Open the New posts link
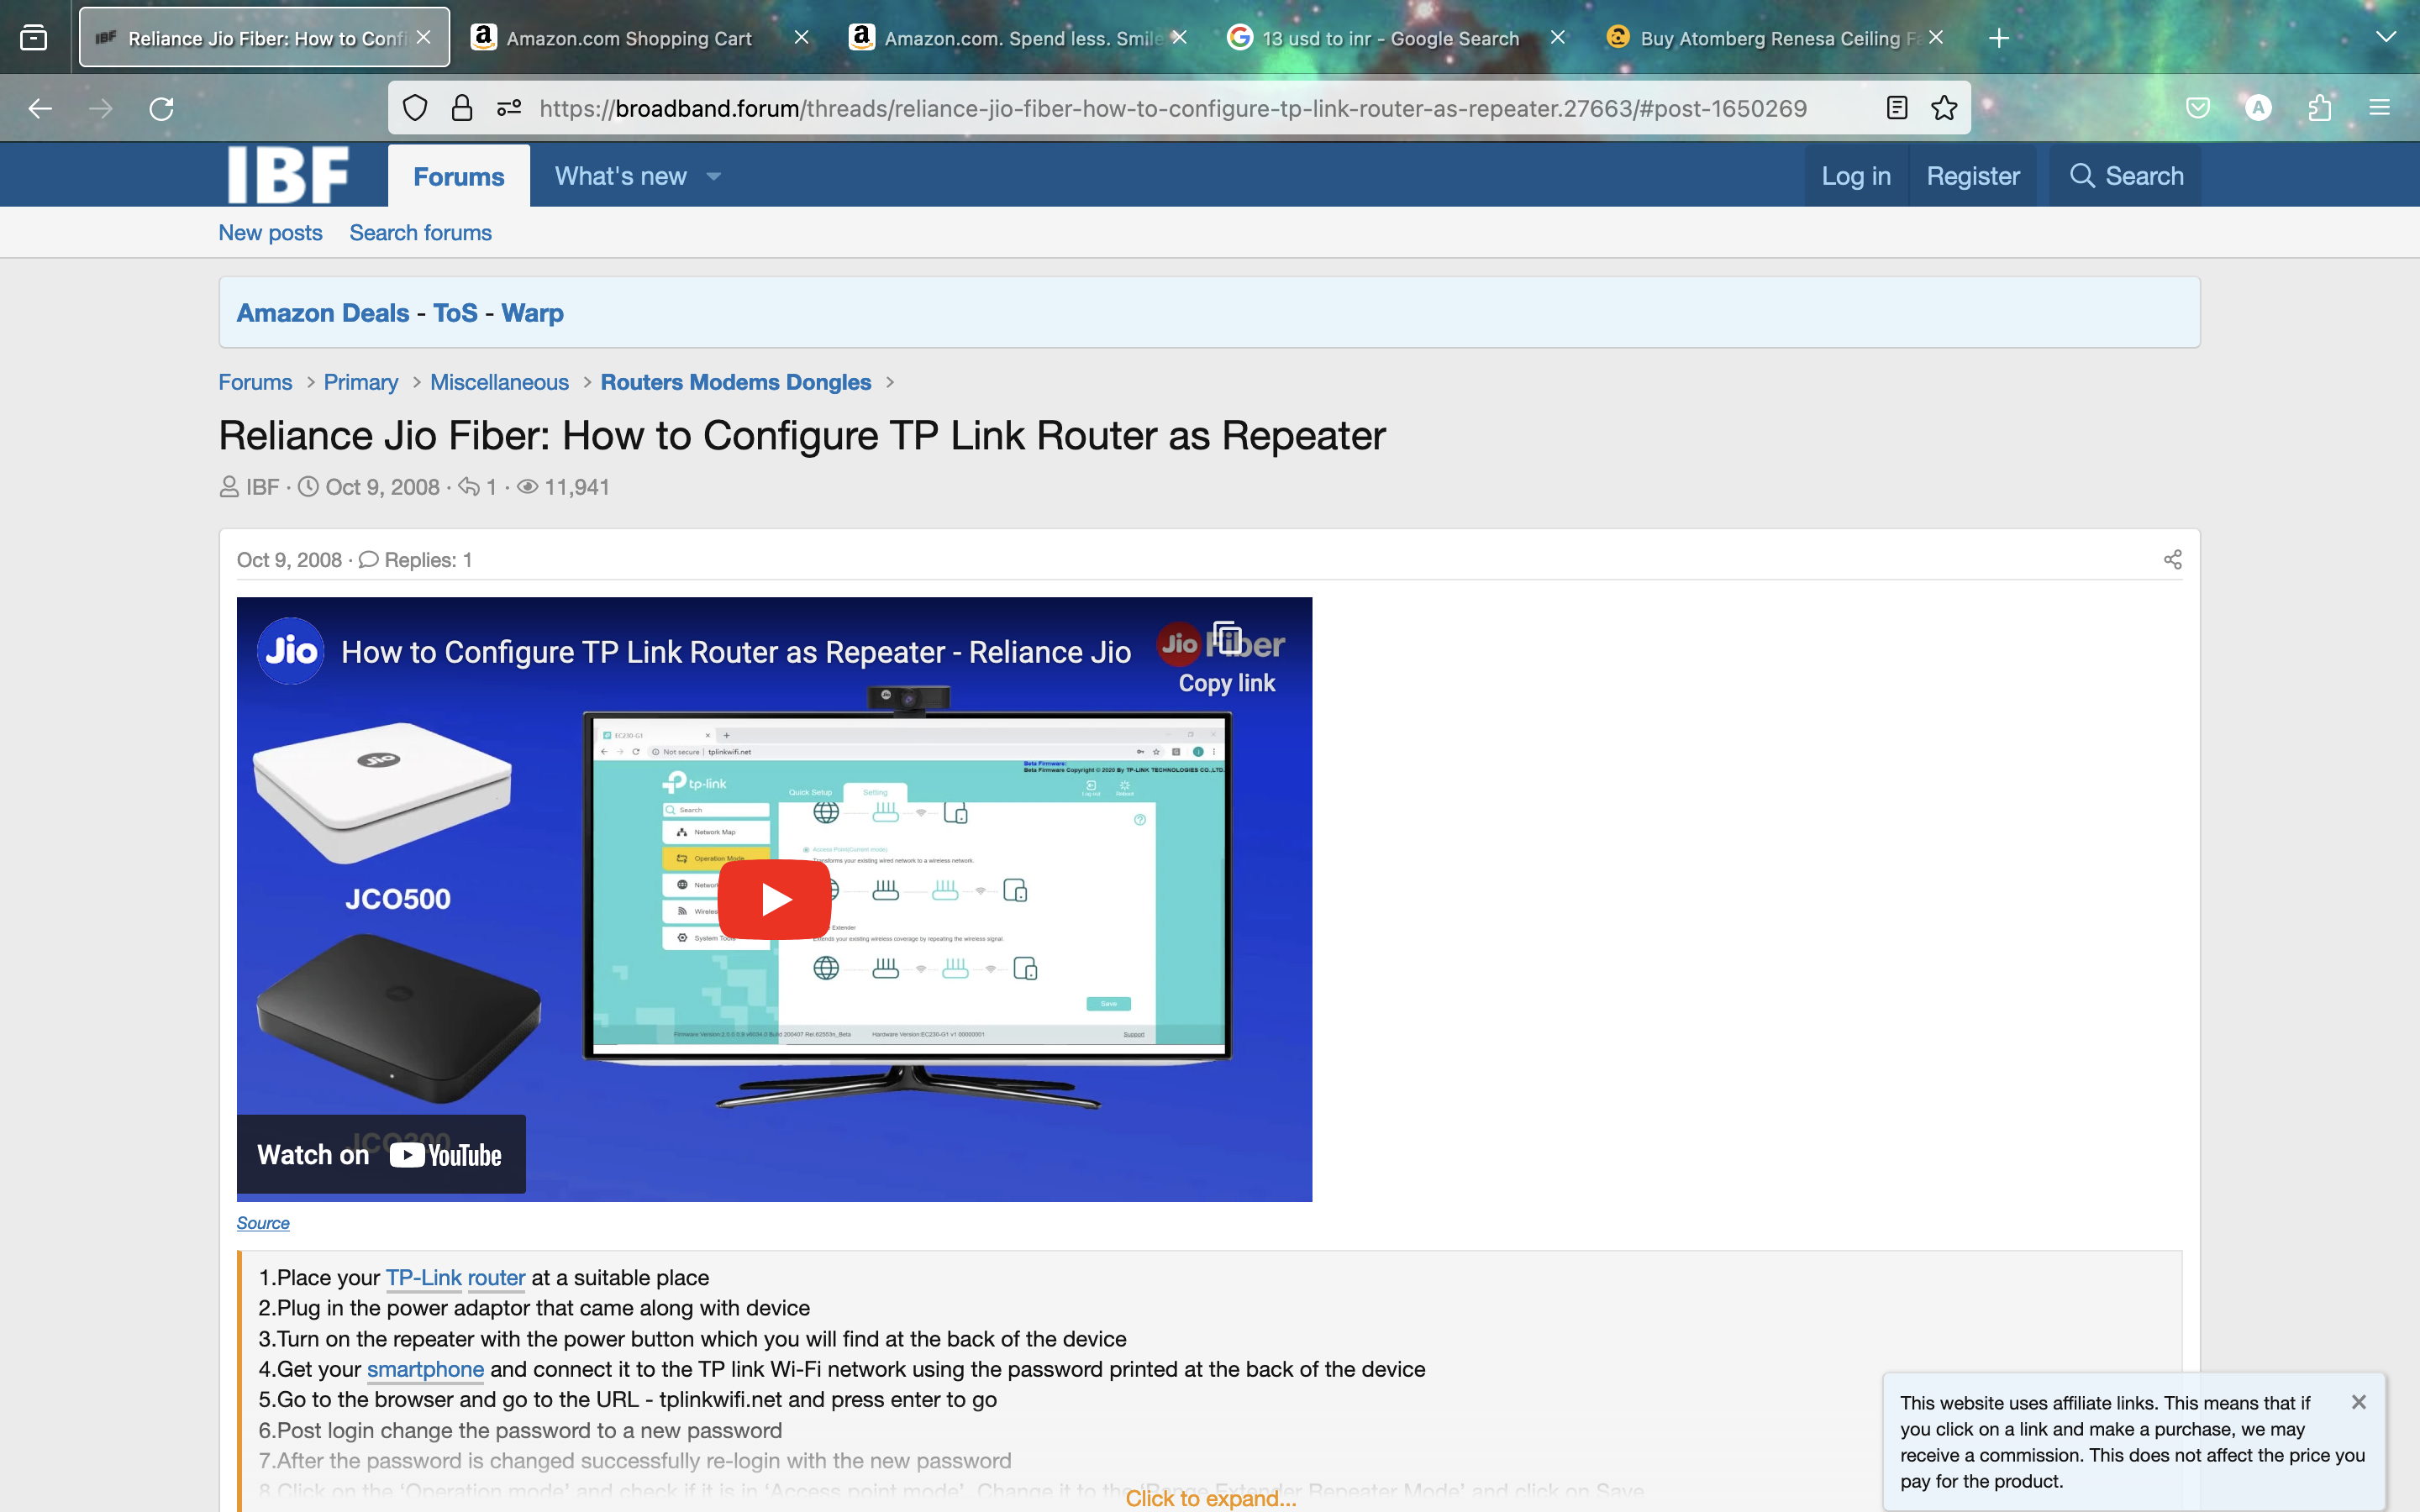2420x1512 pixels. click(x=270, y=233)
